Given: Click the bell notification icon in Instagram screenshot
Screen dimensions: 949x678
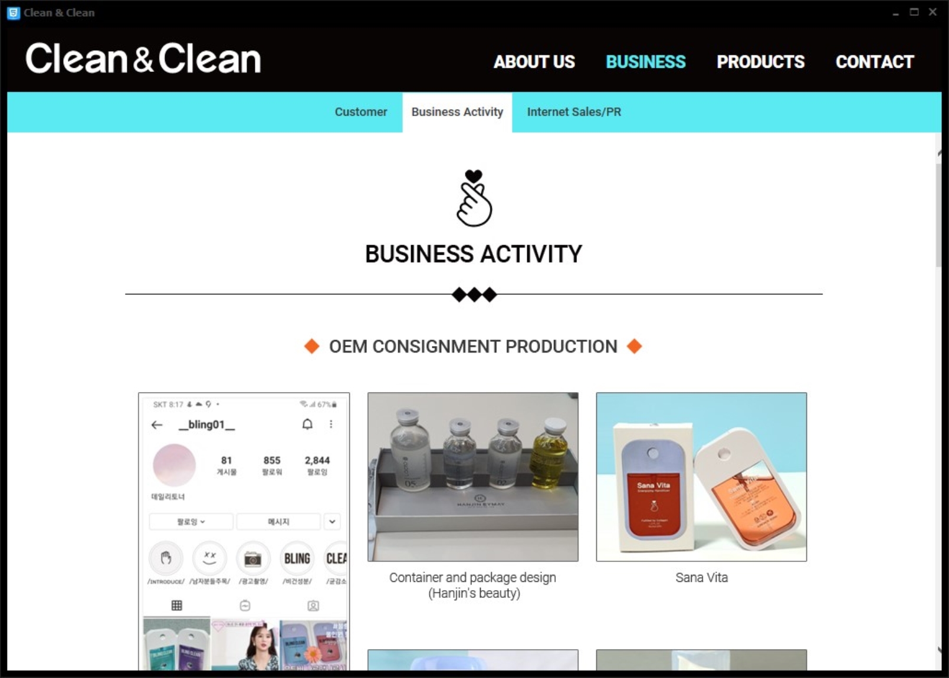Looking at the screenshot, I should [x=307, y=424].
